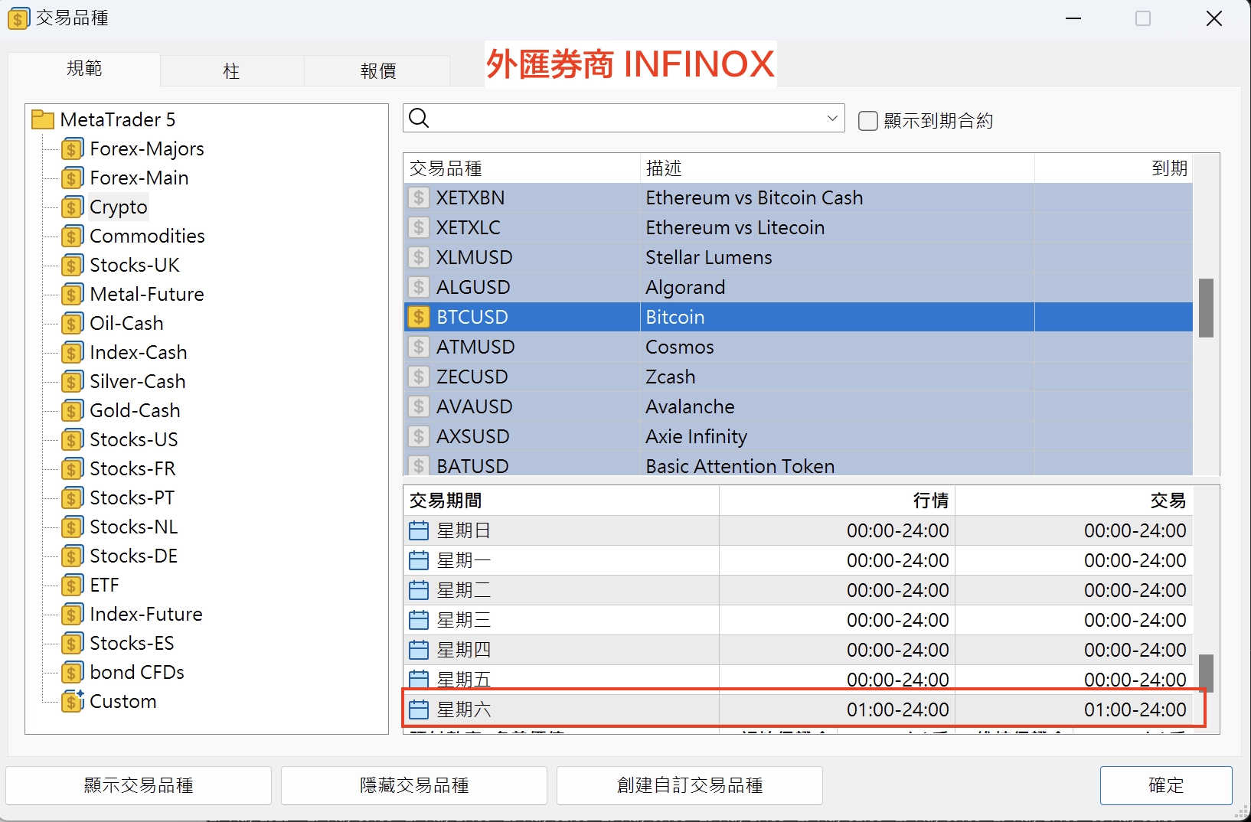Select the Stocks-FR tree item
This screenshot has width=1251, height=822.
[x=132, y=468]
